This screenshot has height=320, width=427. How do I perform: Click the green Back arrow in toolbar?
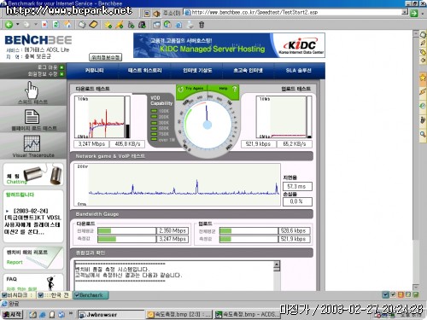coord(9,25)
